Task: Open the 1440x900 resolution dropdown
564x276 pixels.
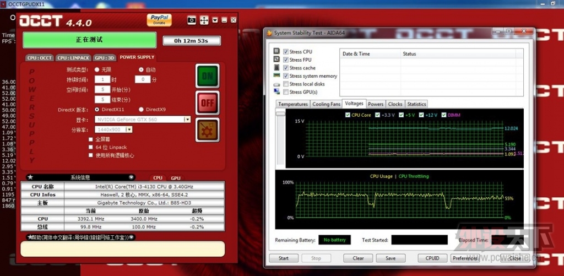Action: 129,129
